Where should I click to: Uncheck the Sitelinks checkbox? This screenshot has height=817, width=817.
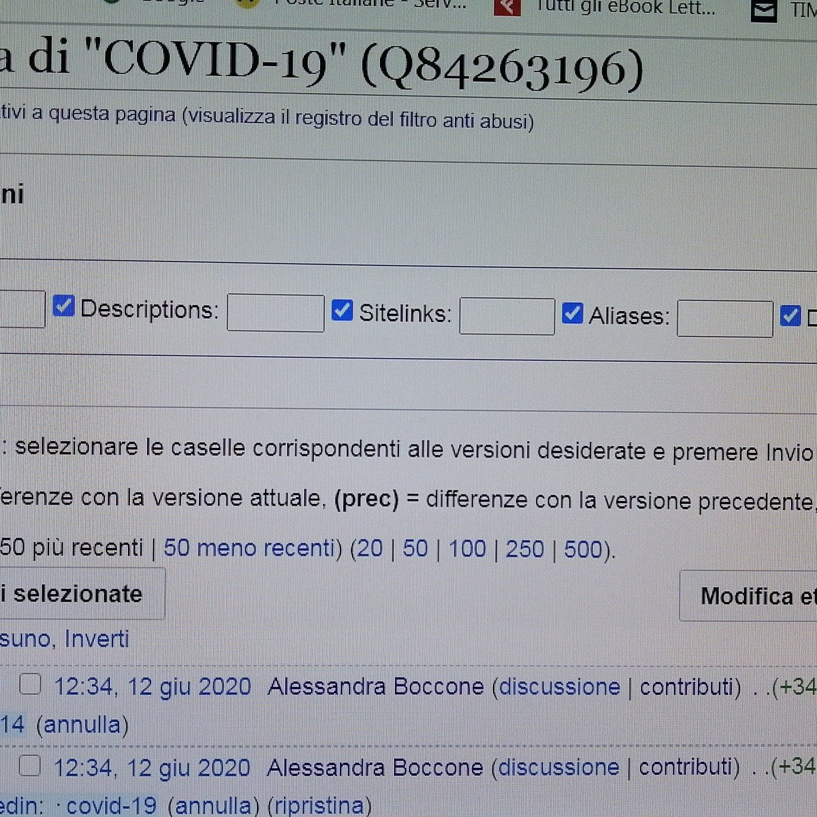pos(342,310)
